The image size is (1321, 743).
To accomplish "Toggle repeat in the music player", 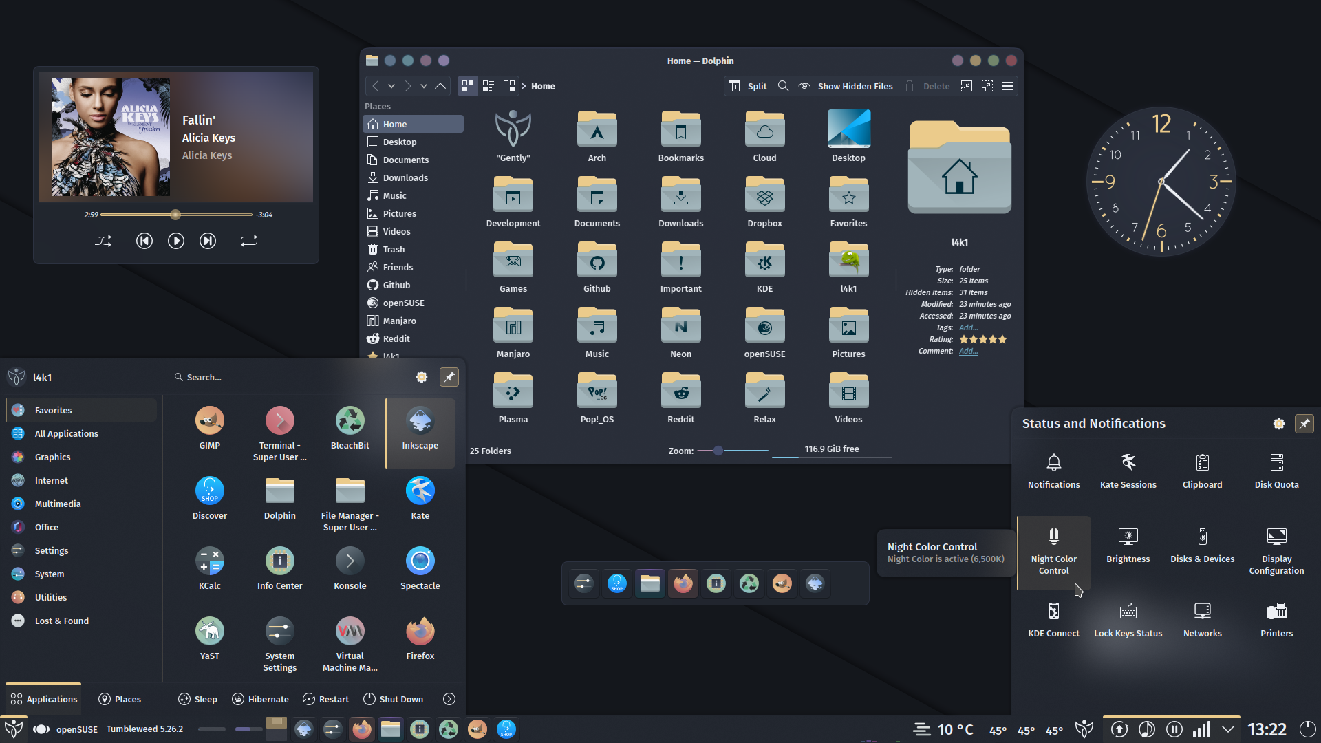I will tap(249, 241).
